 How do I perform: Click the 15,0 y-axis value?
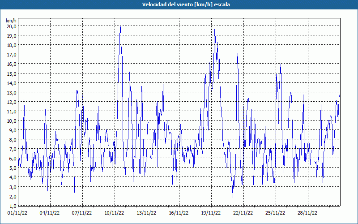pos(12,74)
